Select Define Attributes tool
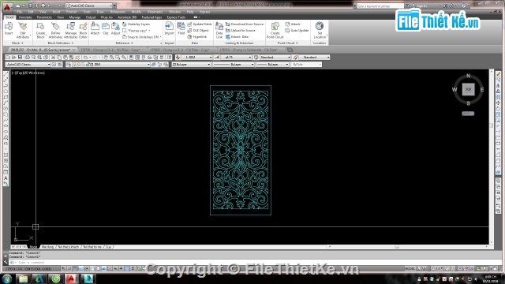Screen dimensions: 505x284 (x=55, y=30)
